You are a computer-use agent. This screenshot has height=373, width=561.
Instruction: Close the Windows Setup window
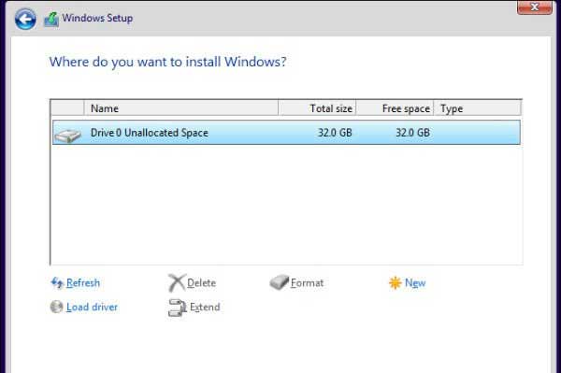[535, 7]
